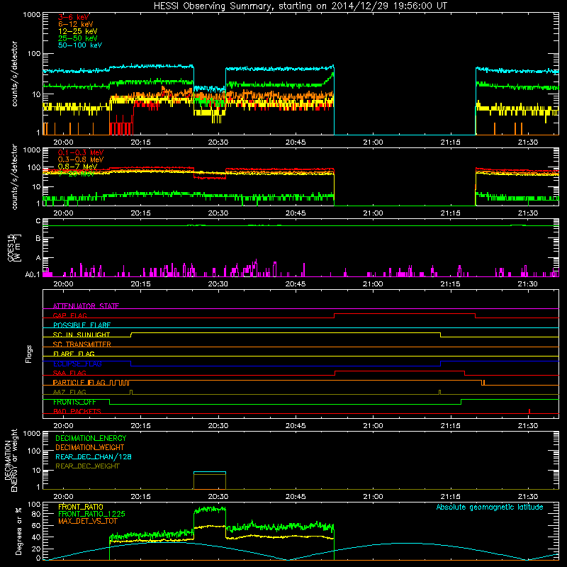567x567 pixels.
Task: Click the Absolute geomagnetic latitude label
Action: (490, 507)
